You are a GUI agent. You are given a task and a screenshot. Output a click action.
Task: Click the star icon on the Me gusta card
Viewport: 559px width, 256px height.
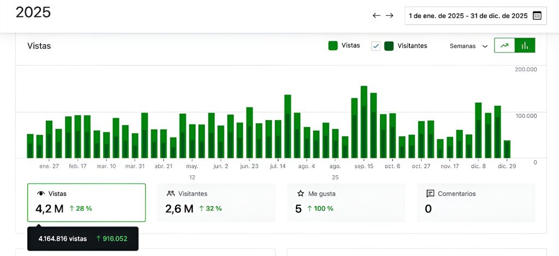[x=300, y=194]
